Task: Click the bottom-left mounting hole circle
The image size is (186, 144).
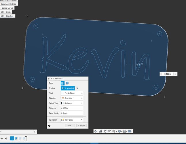Action: coord(32,79)
